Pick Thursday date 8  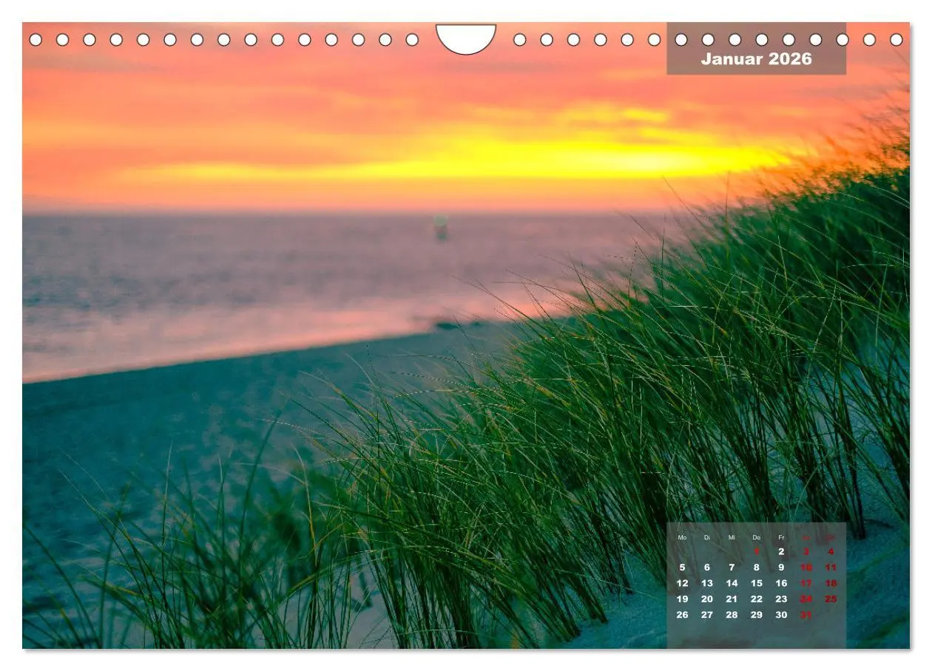point(757,568)
